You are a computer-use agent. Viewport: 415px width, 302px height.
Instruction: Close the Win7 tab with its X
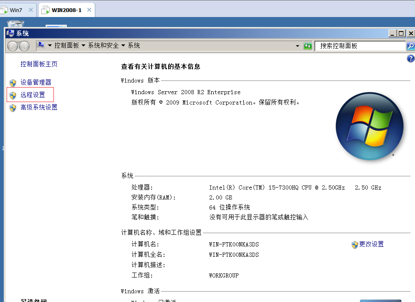pyautogui.click(x=31, y=10)
